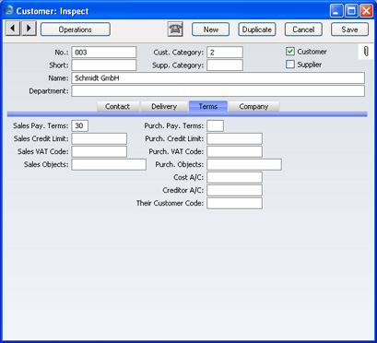
Task: Enable the Supplier checkbox
Action: [290, 65]
